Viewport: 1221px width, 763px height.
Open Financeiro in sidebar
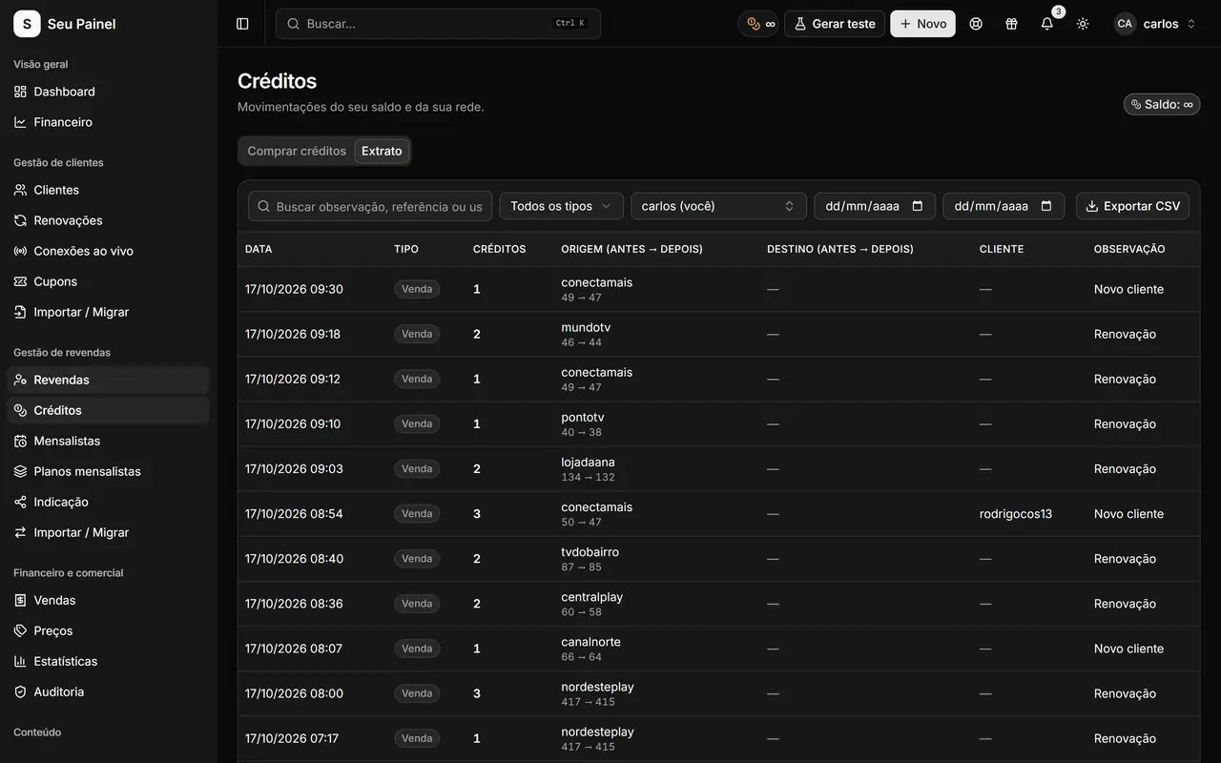(x=108, y=122)
